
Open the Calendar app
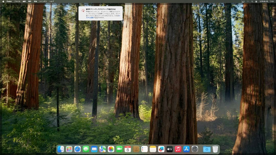pos(127,149)
